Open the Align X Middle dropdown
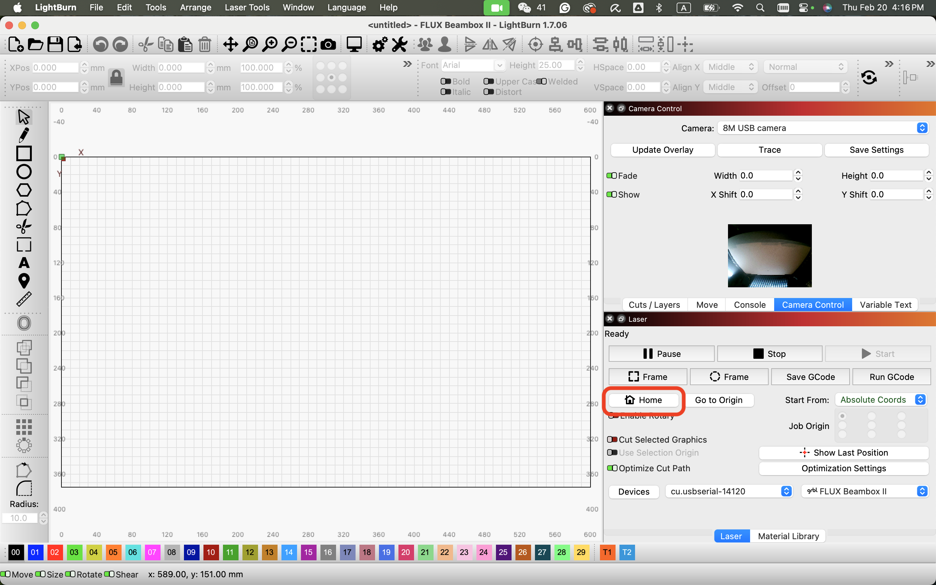This screenshot has width=936, height=585. [x=730, y=67]
